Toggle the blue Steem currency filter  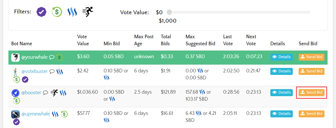click(x=72, y=12)
